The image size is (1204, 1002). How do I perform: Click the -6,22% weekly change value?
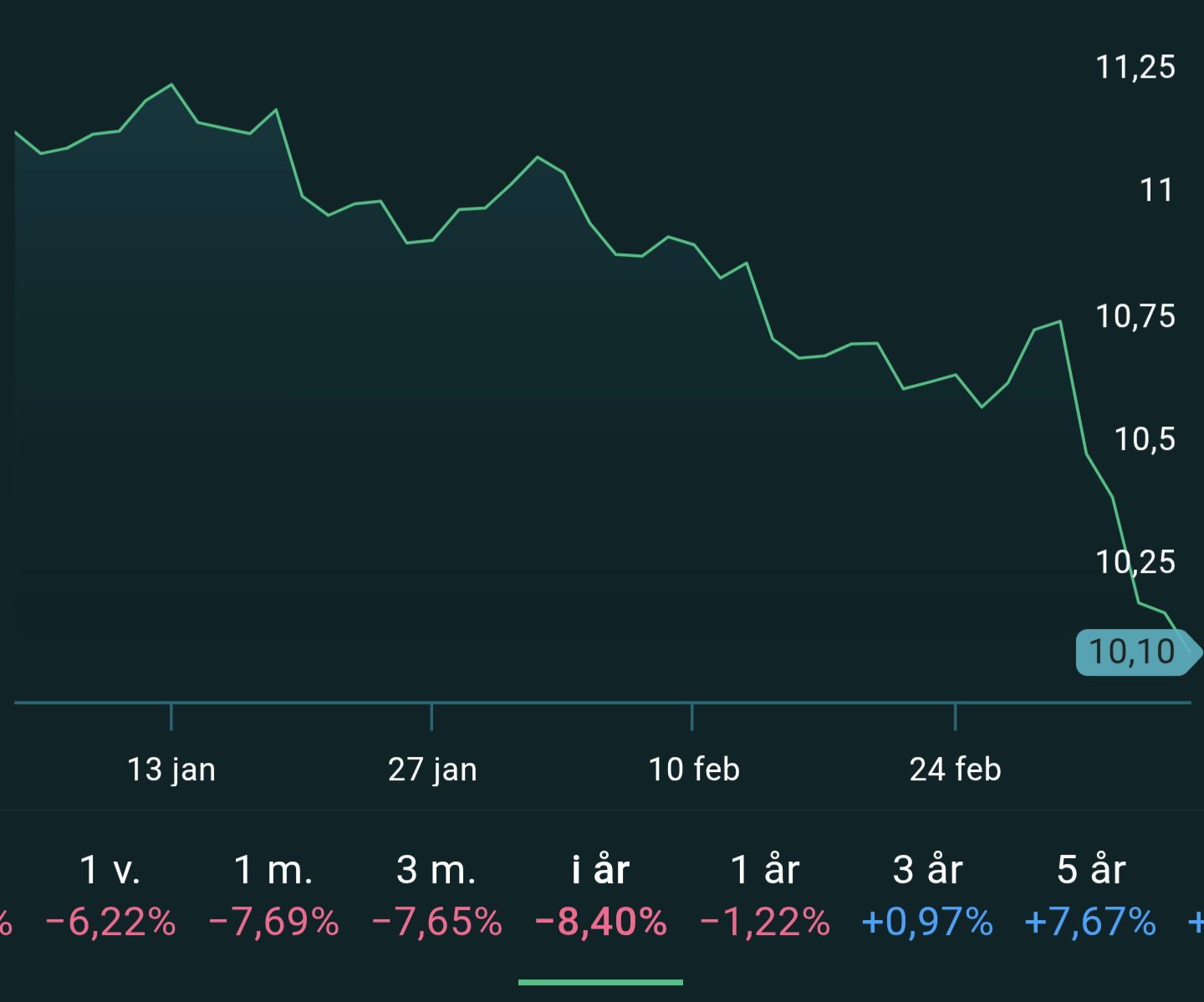[x=110, y=922]
